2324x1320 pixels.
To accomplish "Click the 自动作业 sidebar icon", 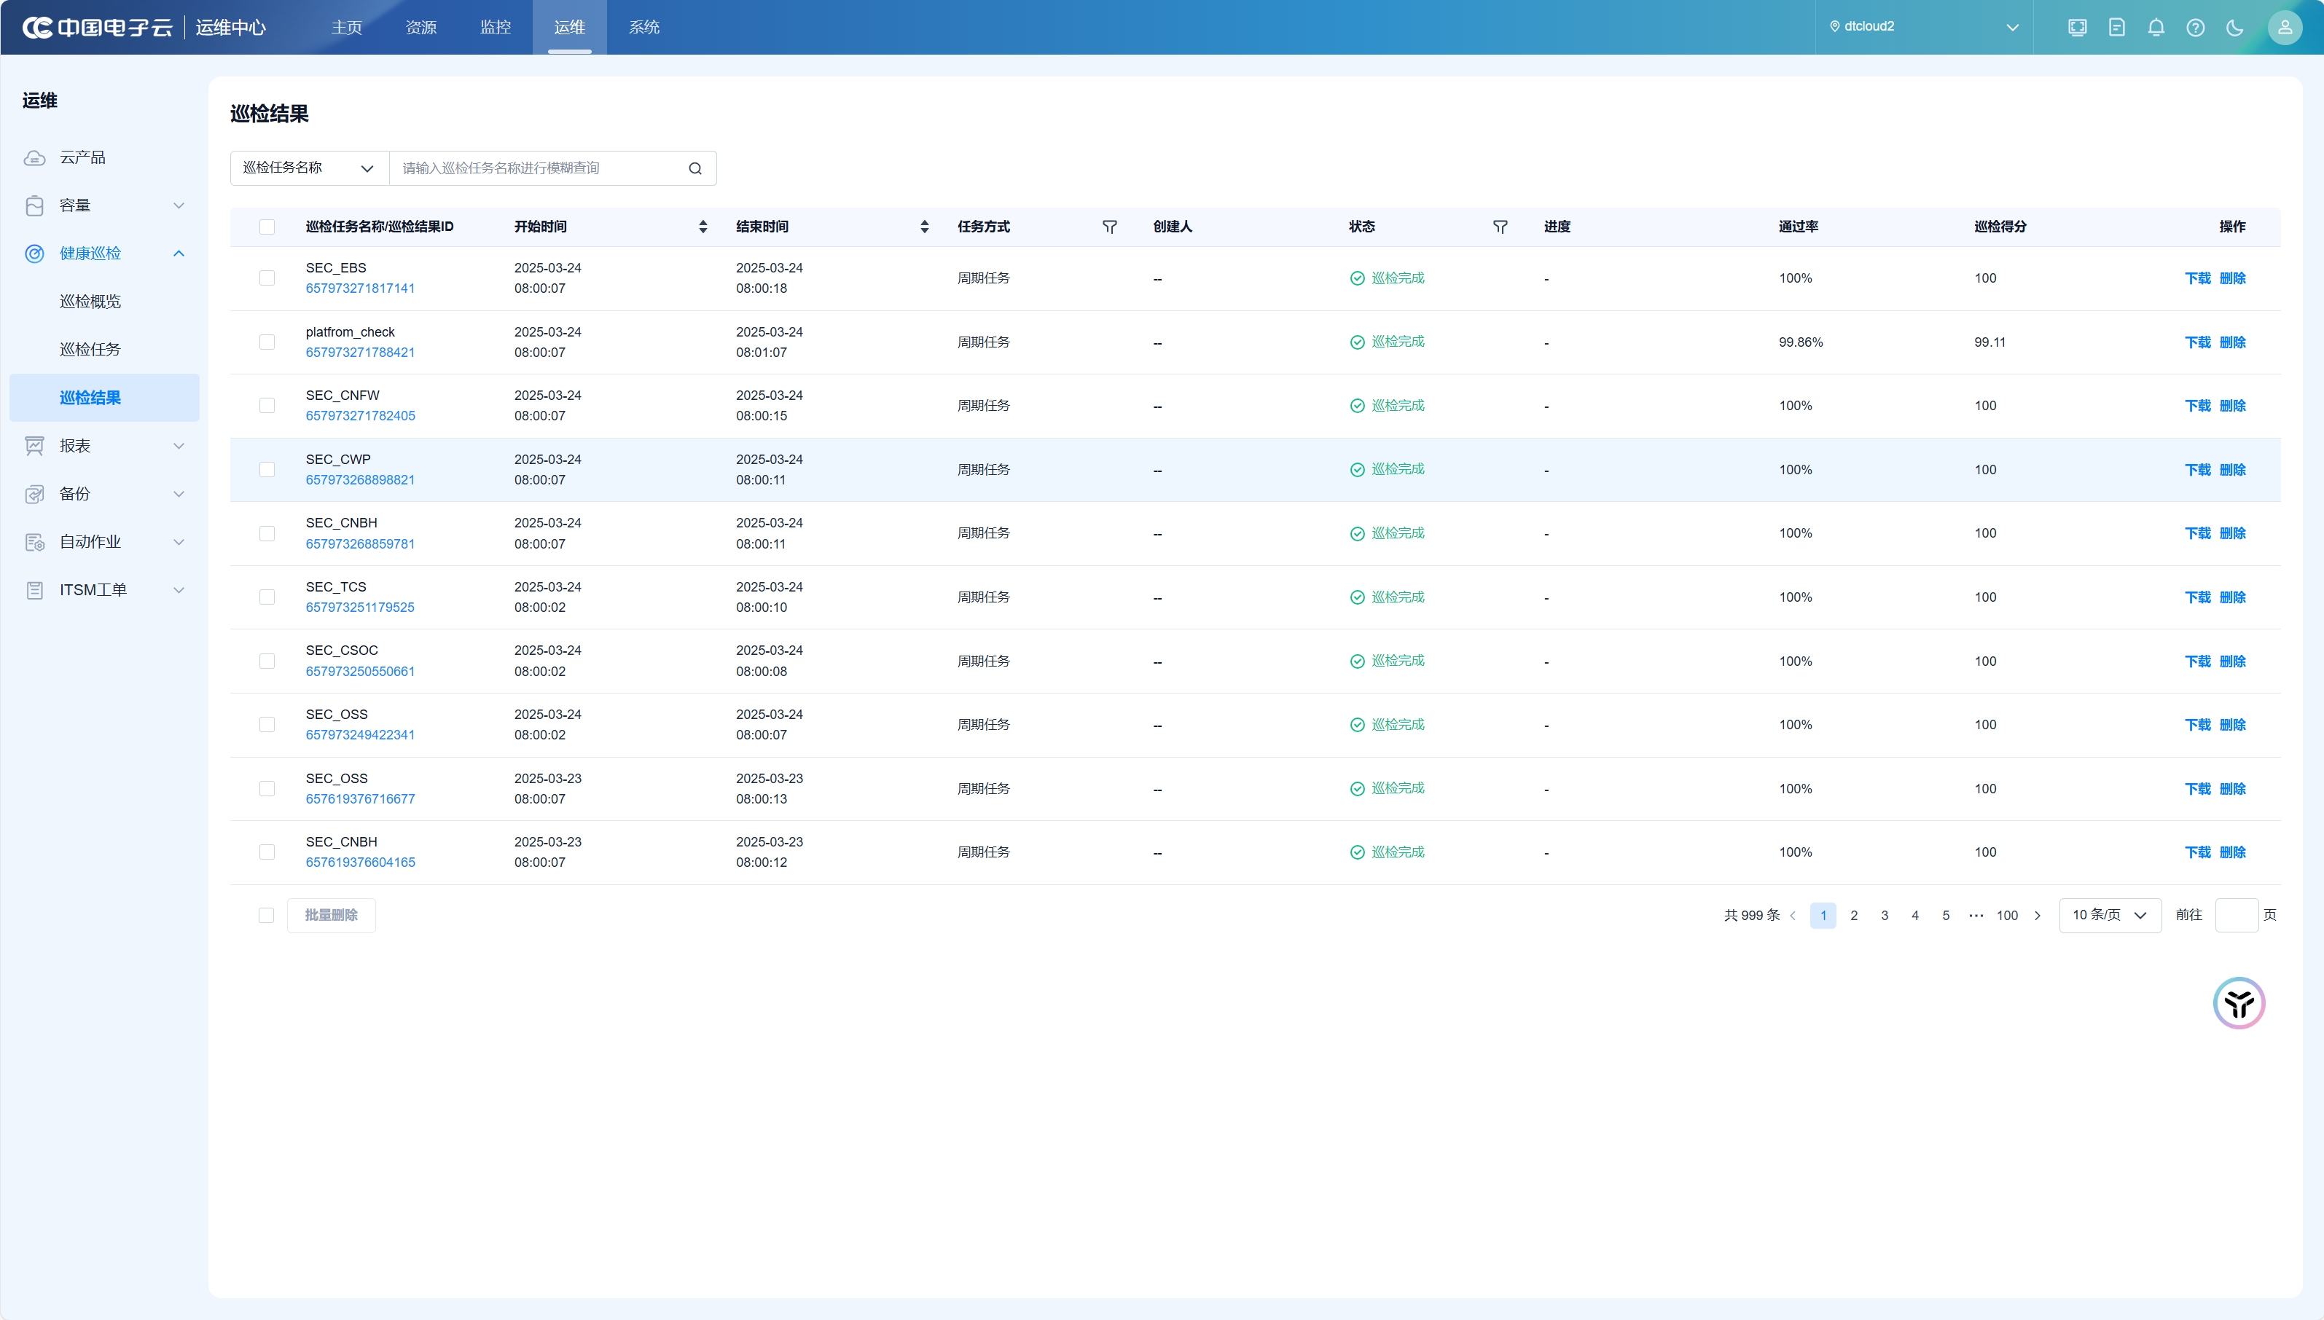I will pos(34,542).
